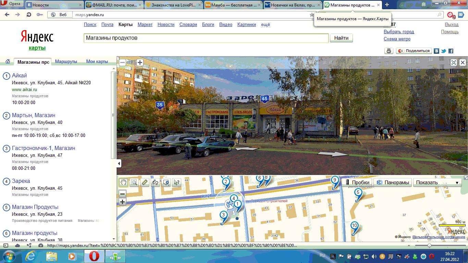Click the Выбрать город link

pos(399,32)
